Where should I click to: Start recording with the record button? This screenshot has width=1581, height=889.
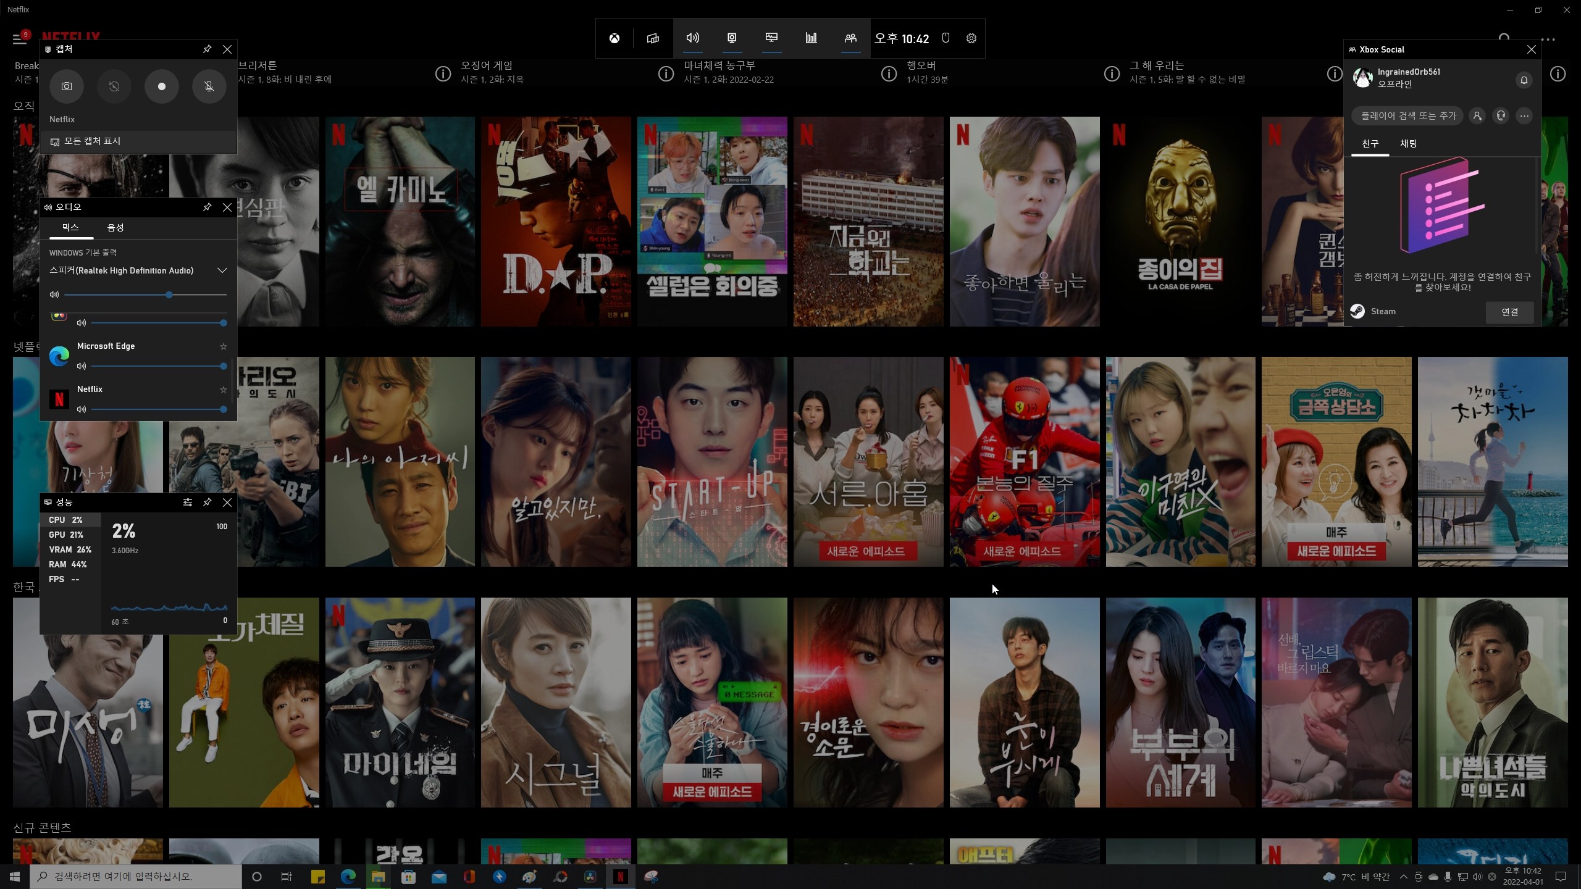pyautogui.click(x=162, y=86)
